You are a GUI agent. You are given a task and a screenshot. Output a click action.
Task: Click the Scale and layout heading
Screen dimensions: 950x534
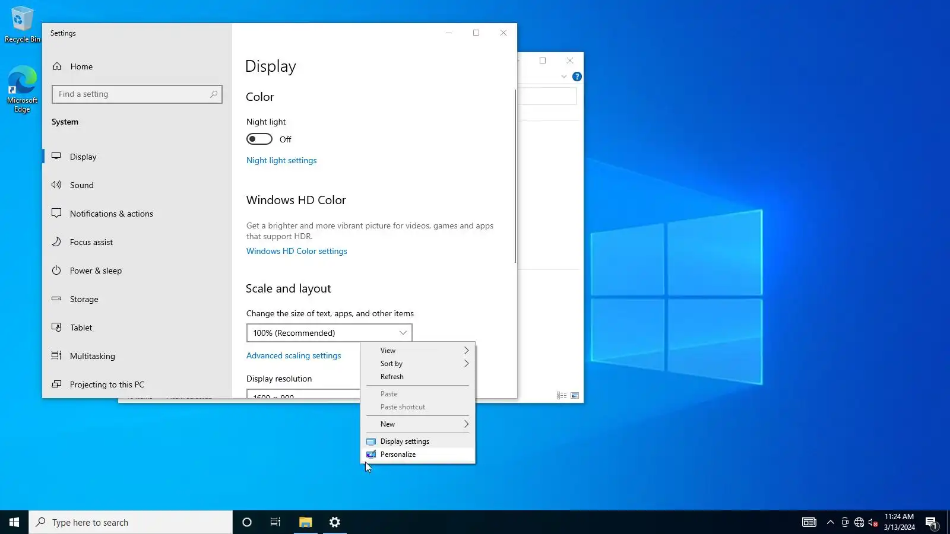(289, 288)
